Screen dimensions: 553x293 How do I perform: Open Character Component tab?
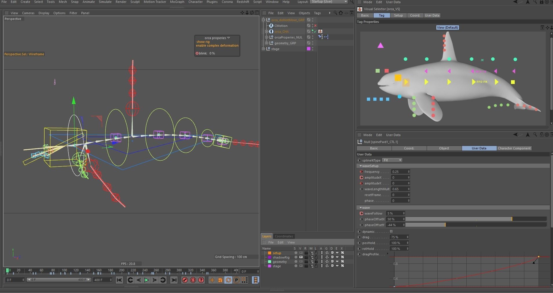pyautogui.click(x=514, y=148)
